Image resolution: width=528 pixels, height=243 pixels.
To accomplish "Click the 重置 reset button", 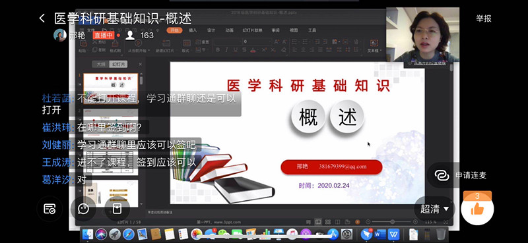I will coord(203,42).
